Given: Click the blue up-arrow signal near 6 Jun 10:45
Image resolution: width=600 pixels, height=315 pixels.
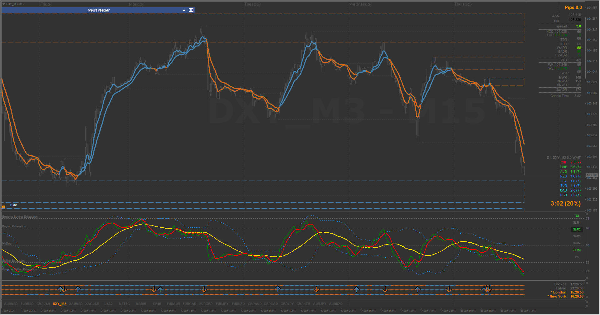Looking at the screenshot, I should (277, 289).
